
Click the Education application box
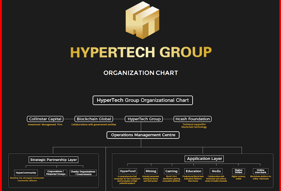(193, 171)
